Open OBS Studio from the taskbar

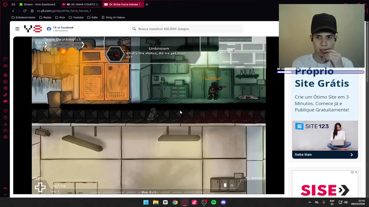point(204,202)
